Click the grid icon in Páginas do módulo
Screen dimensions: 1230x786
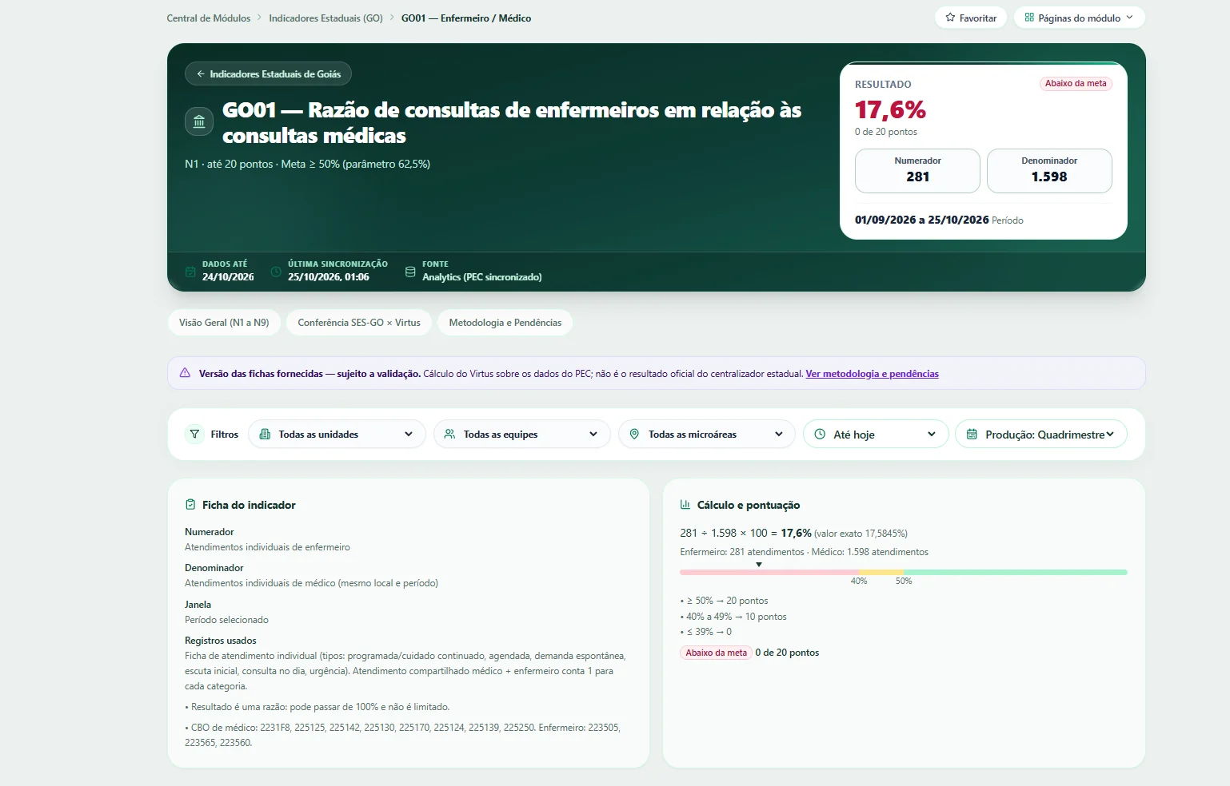(1029, 18)
